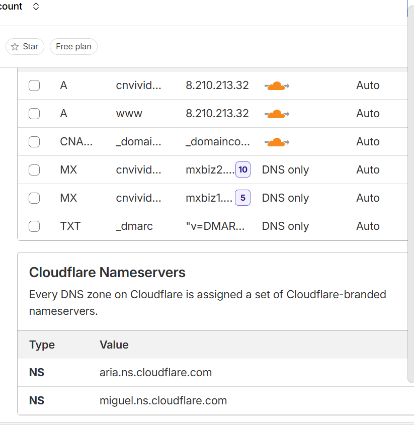Click the aria.ns.cloudflare.com nameserver value
Viewport: 414px width, 429px height.
point(156,373)
